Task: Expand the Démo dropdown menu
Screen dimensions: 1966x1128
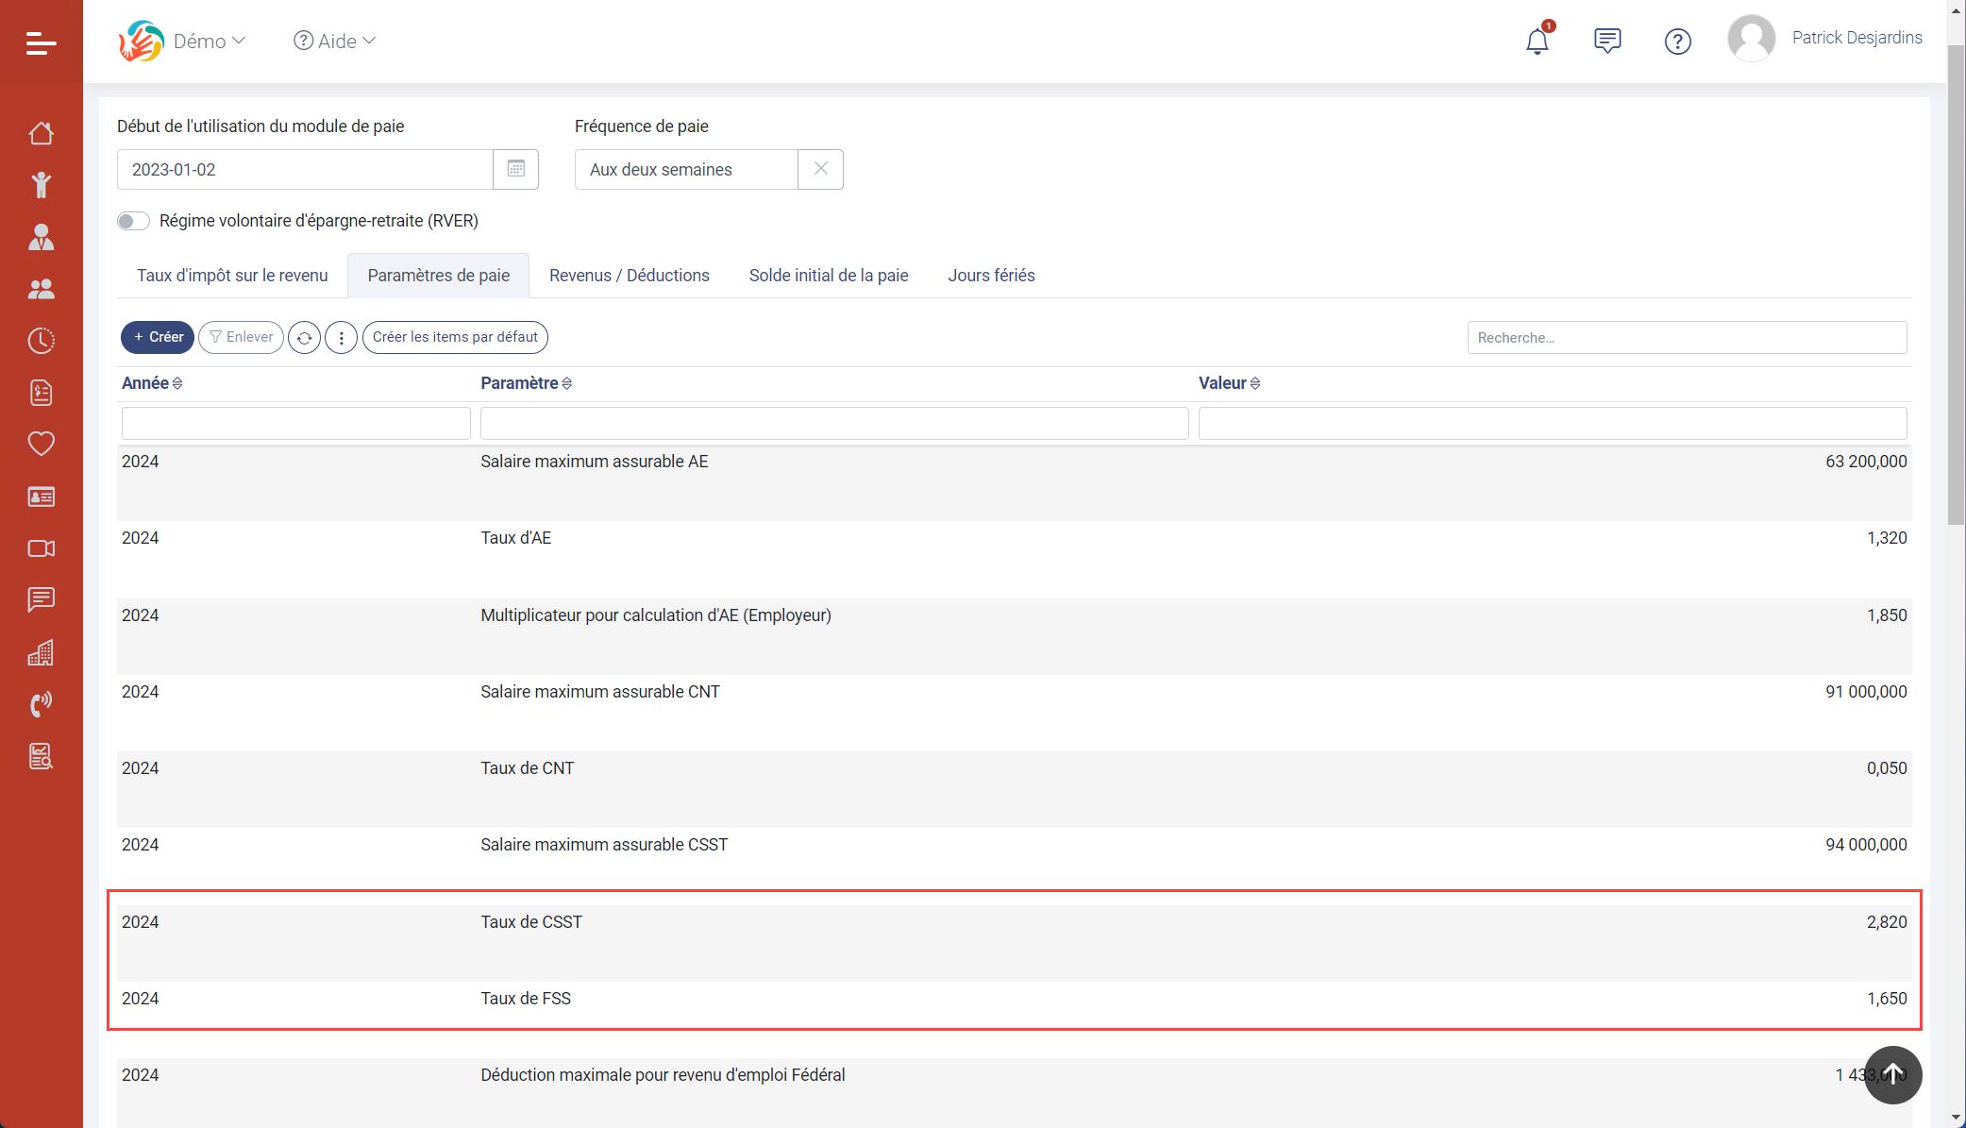Action: (x=210, y=41)
